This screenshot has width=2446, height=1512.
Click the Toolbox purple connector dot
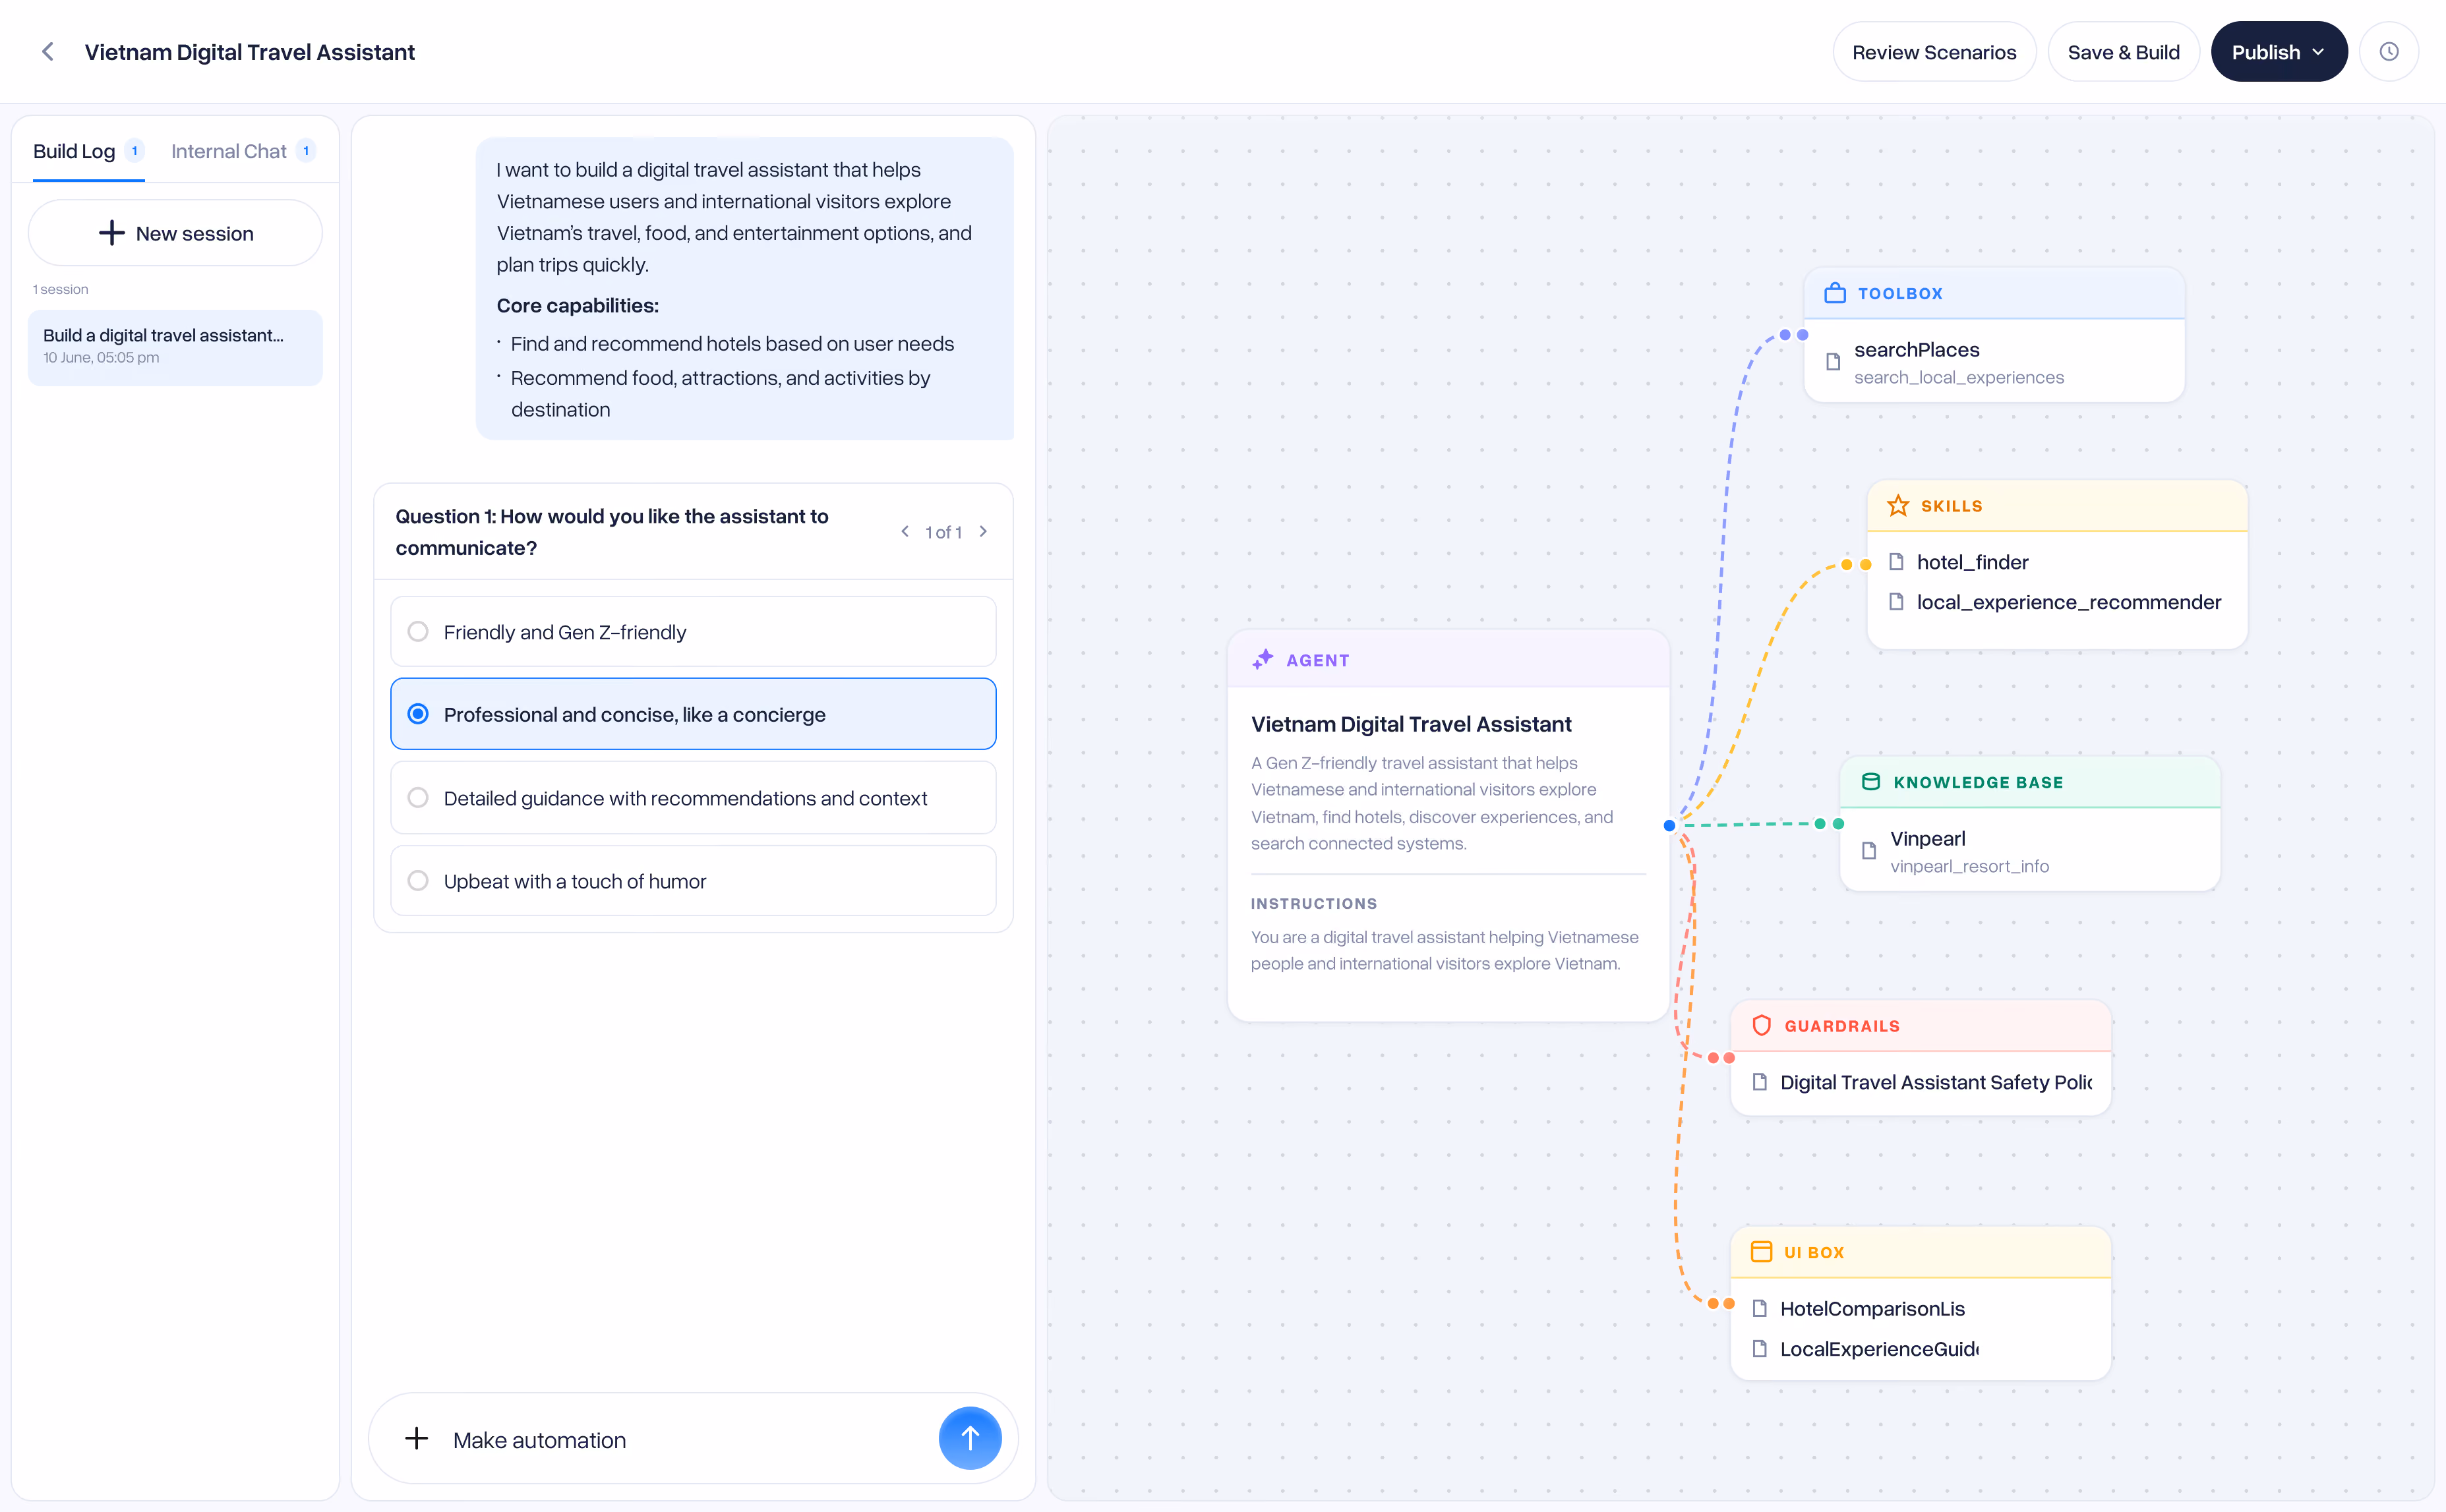pyautogui.click(x=1802, y=335)
